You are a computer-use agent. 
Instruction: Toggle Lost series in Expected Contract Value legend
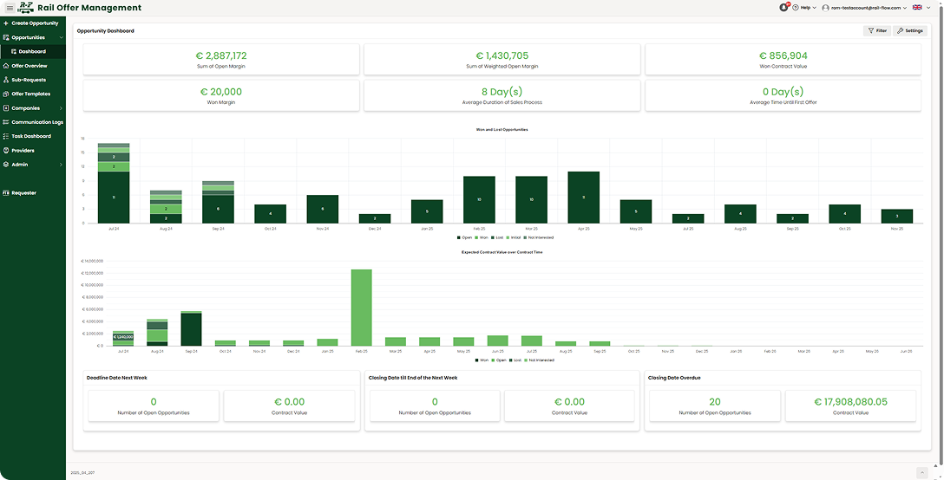(x=514, y=360)
